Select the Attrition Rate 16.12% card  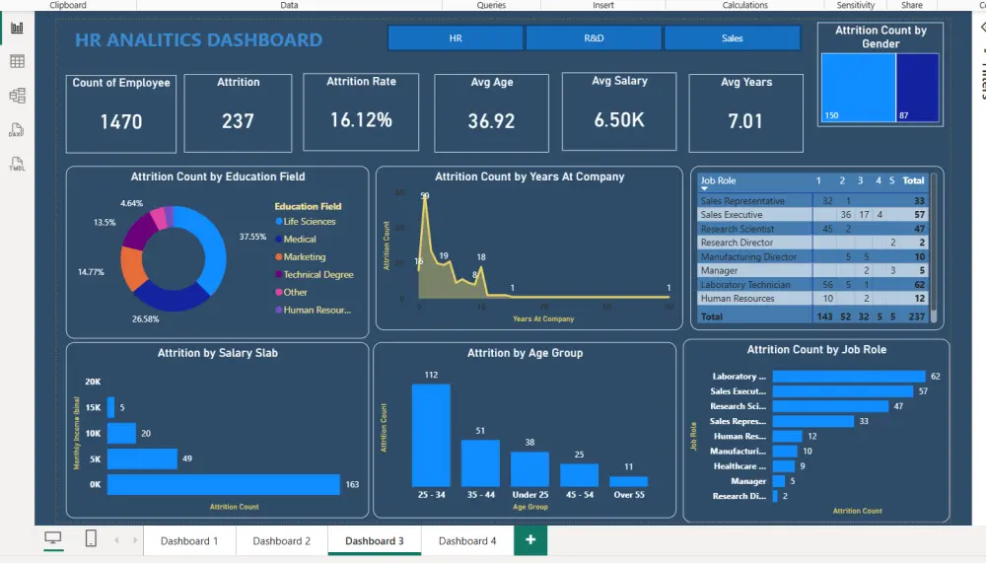pos(361,112)
